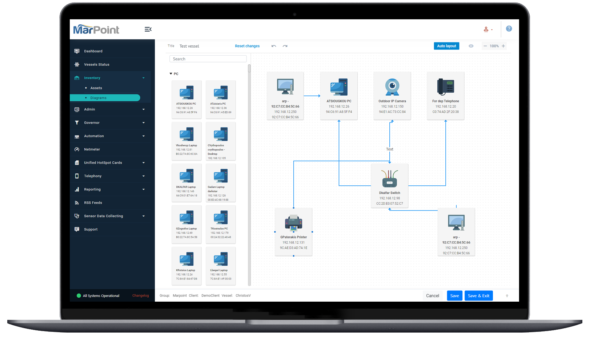Select the Vessels Status ship-wheel icon
590x338 pixels.
coord(77,64)
